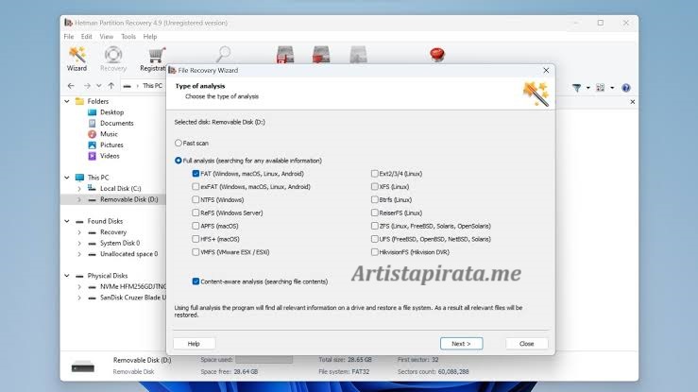The height and width of the screenshot is (392, 698).
Task: Collapse the This PC tree node
Action: click(67, 178)
